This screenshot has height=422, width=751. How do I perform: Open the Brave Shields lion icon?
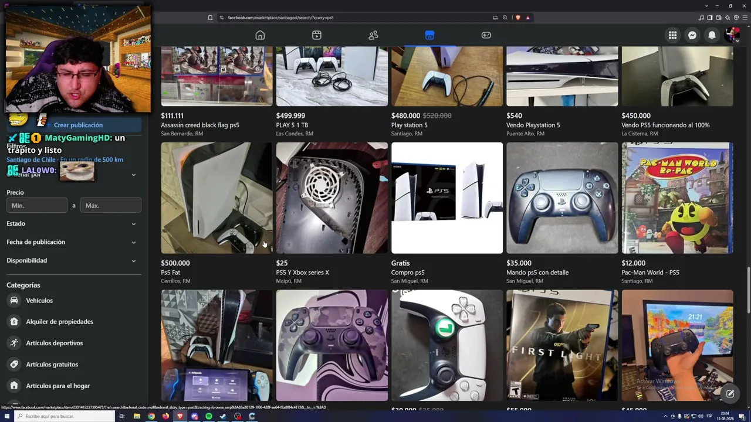click(517, 18)
